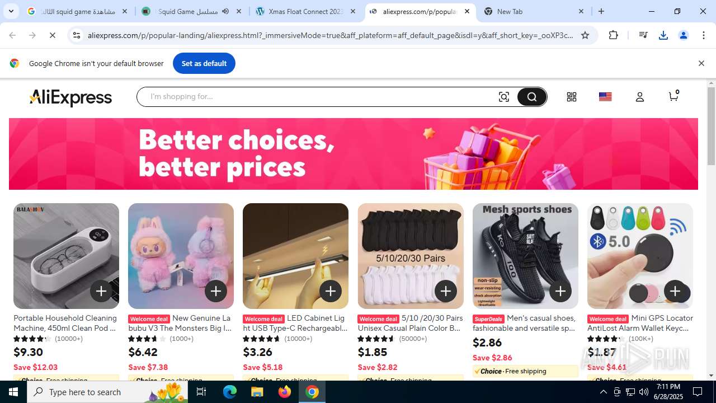
Task: Open the account profile icon
Action: coord(640,97)
